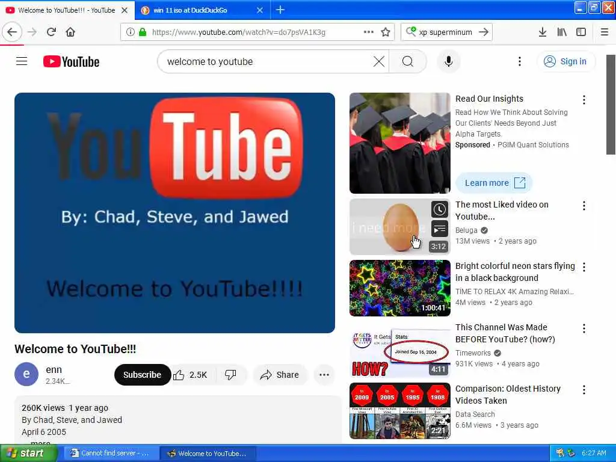Go to YouTube home via the logo

[x=72, y=62]
